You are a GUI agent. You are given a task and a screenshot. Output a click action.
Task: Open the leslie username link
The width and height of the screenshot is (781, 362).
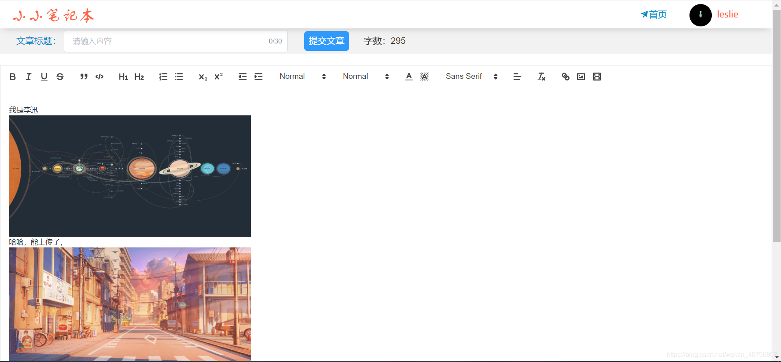(x=727, y=15)
